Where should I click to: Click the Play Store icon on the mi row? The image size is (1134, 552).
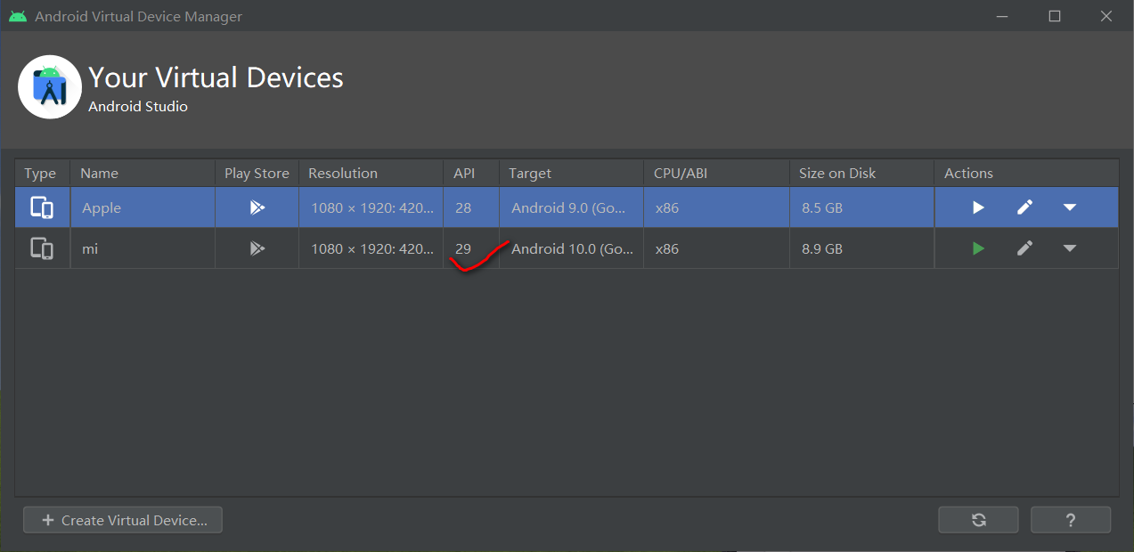257,248
